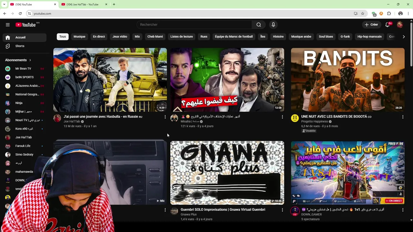The width and height of the screenshot is (413, 232).
Task: Open the GNAWA plus video thumbnail
Action: point(227,173)
